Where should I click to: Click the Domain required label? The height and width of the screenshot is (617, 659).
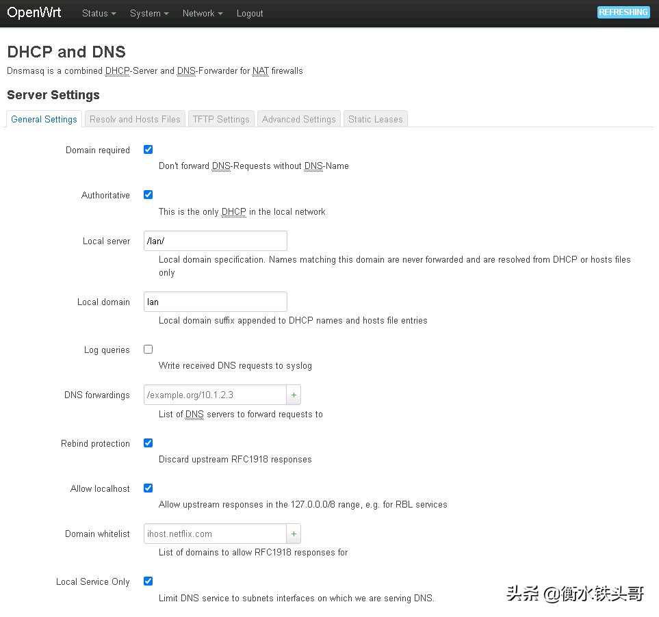click(97, 150)
